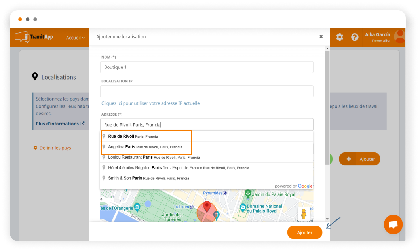
Task: Click the Localisation IP input field
Action: coord(207,91)
